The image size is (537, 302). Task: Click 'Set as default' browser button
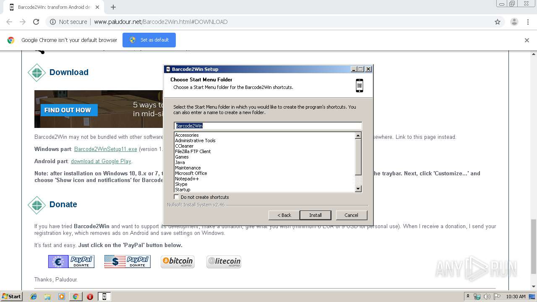[149, 40]
